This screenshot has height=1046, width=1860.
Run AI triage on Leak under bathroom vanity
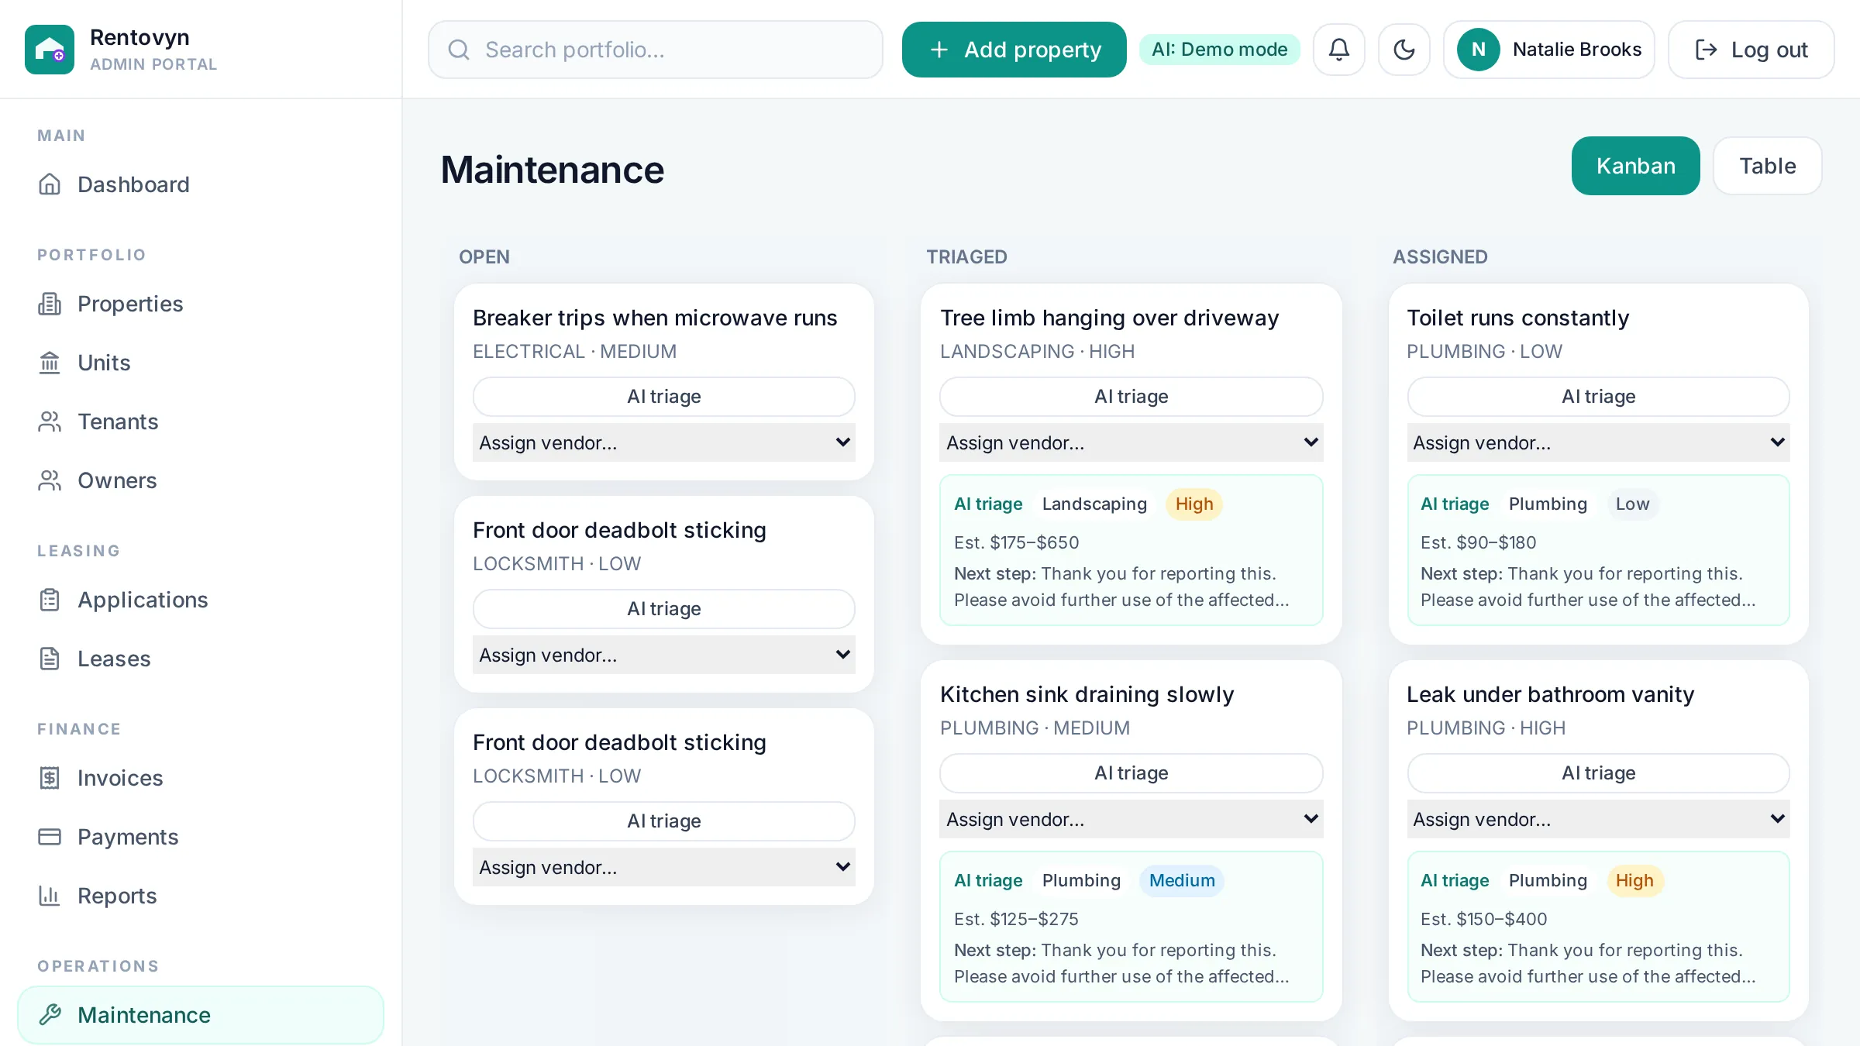click(x=1599, y=773)
